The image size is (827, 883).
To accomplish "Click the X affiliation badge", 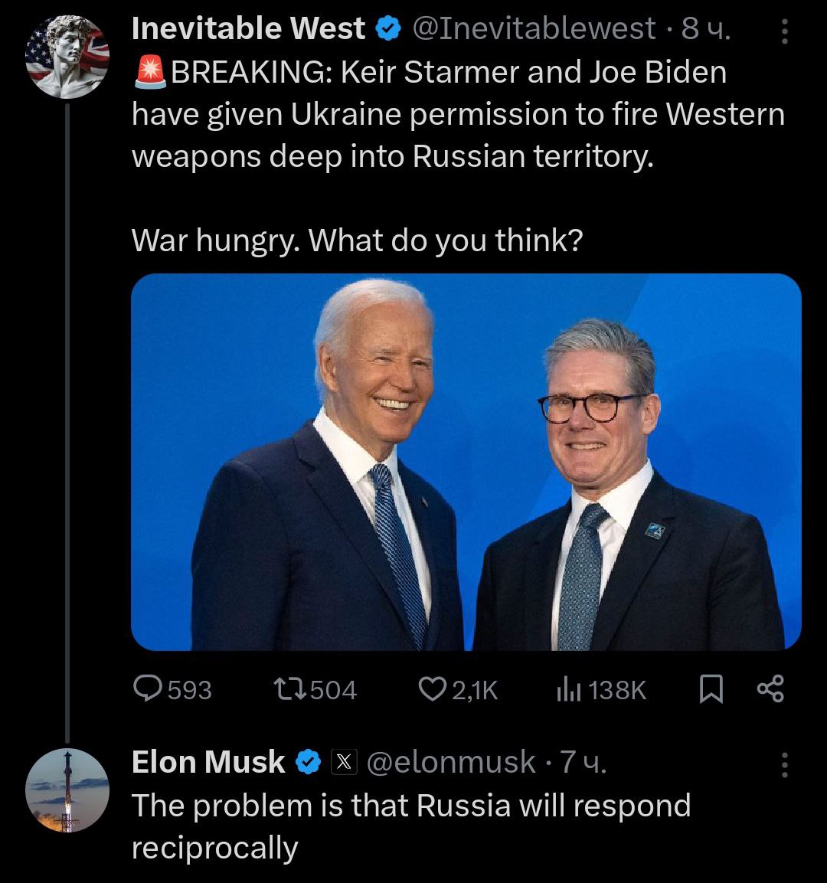I will pos(344,762).
